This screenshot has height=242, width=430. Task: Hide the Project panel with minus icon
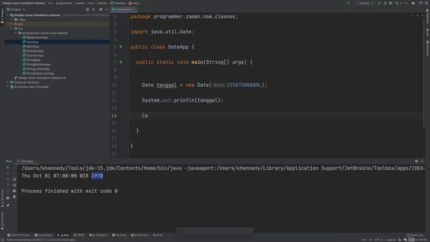coord(106,9)
